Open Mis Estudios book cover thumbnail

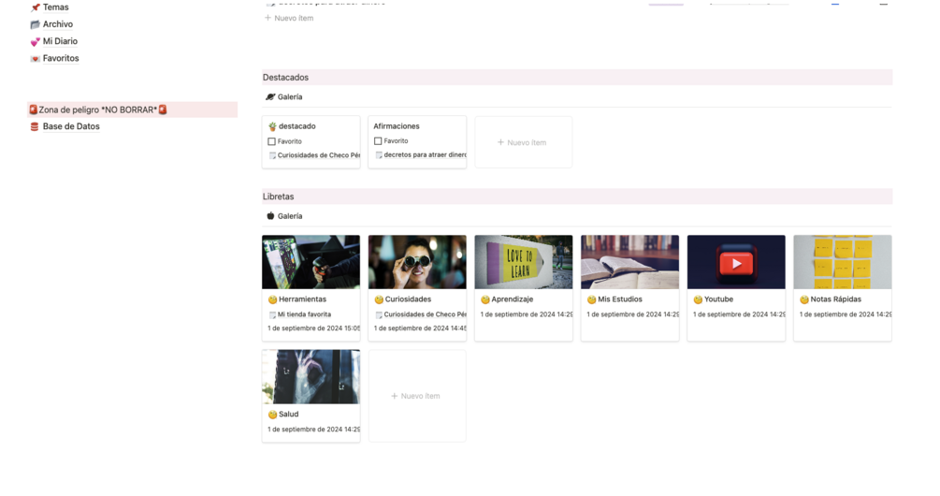point(630,262)
